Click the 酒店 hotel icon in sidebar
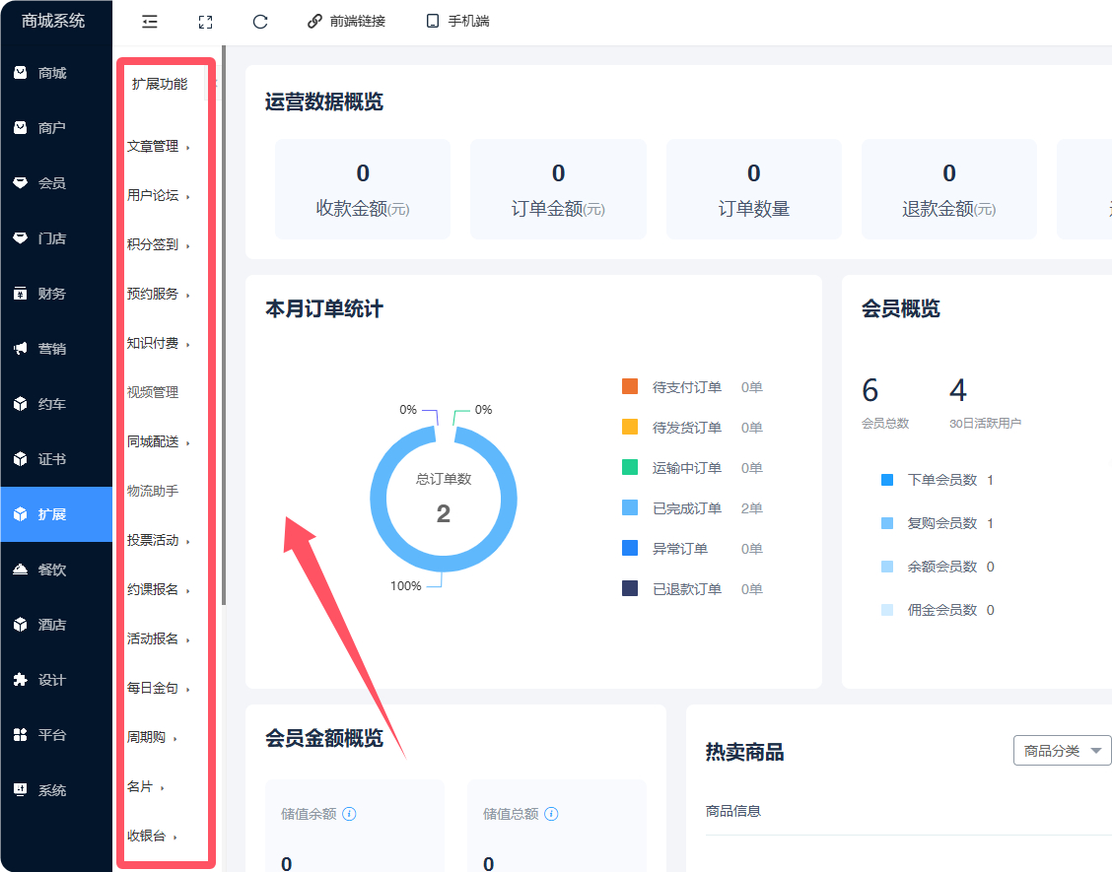This screenshot has width=1112, height=872. tap(35, 625)
